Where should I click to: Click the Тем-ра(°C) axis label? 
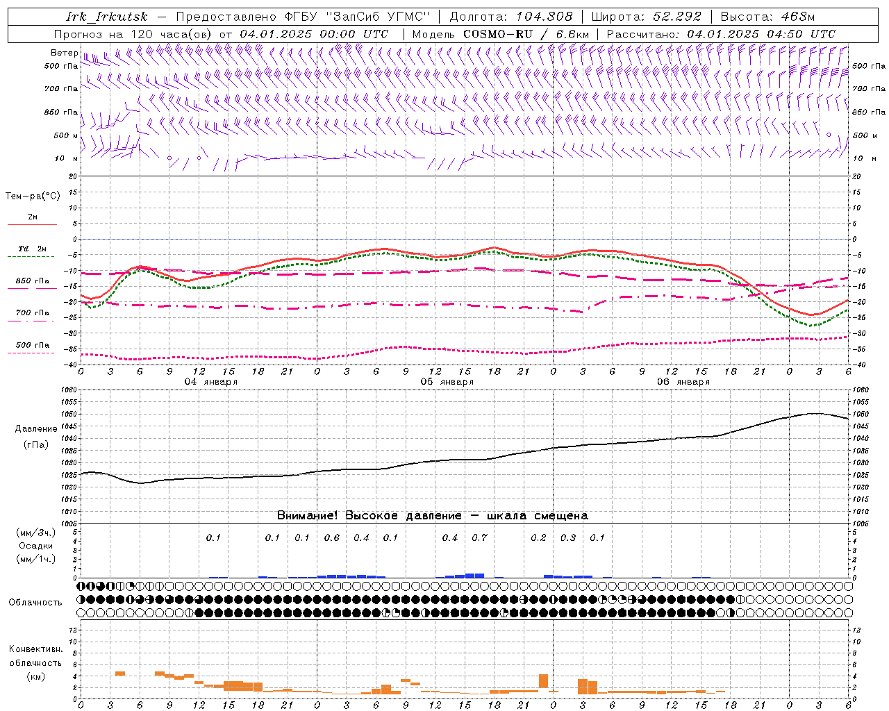tap(33, 196)
